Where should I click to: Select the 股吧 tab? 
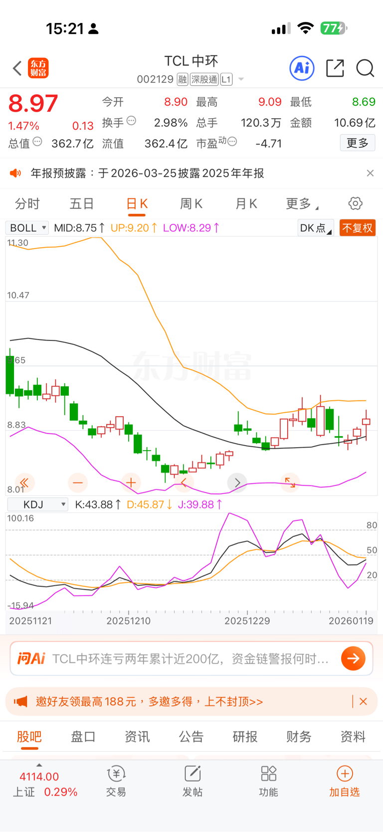29,737
